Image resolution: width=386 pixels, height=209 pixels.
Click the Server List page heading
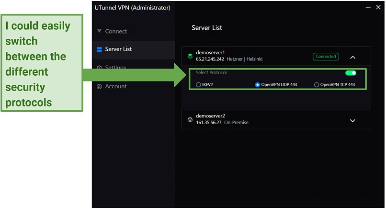click(207, 28)
